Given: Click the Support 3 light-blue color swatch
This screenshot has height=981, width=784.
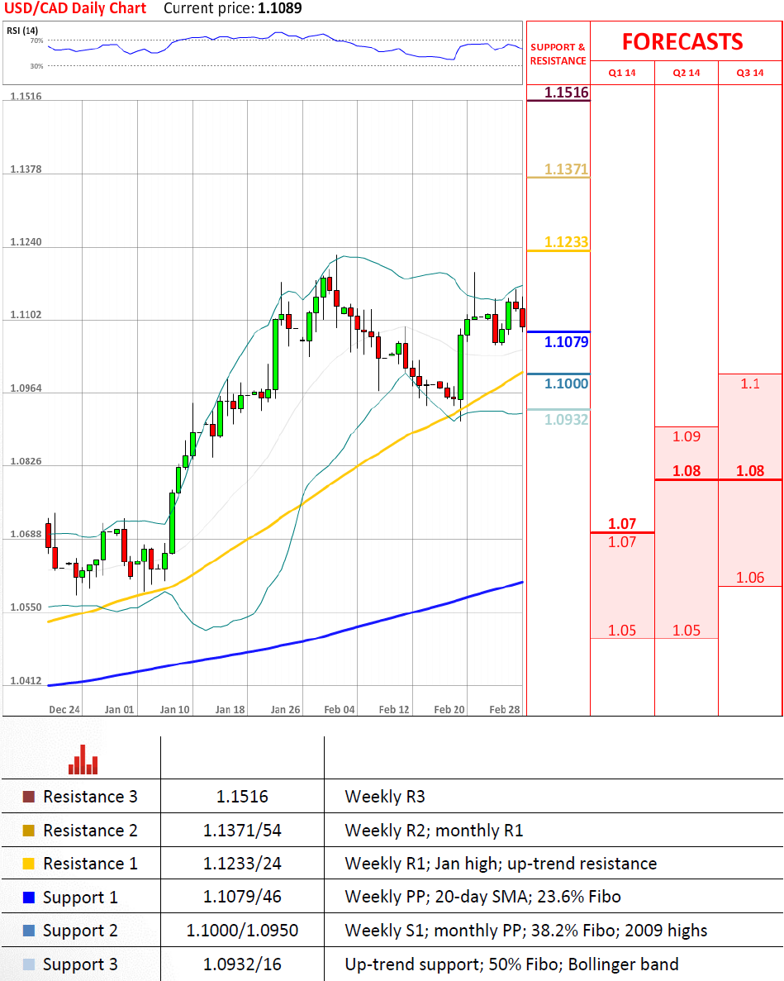Looking at the screenshot, I should coord(28,964).
